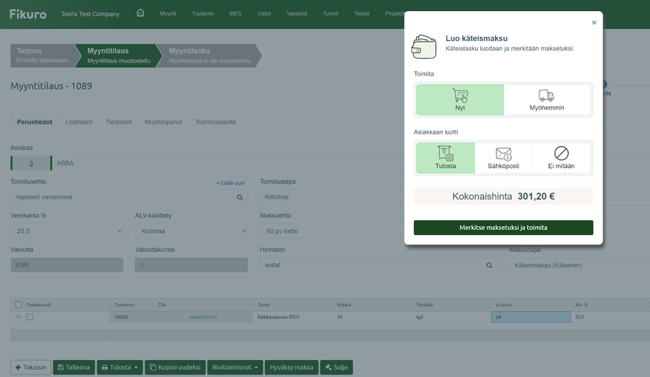Click drag handle icon of row 50024
This screenshot has width=650, height=377.
(x=18, y=317)
